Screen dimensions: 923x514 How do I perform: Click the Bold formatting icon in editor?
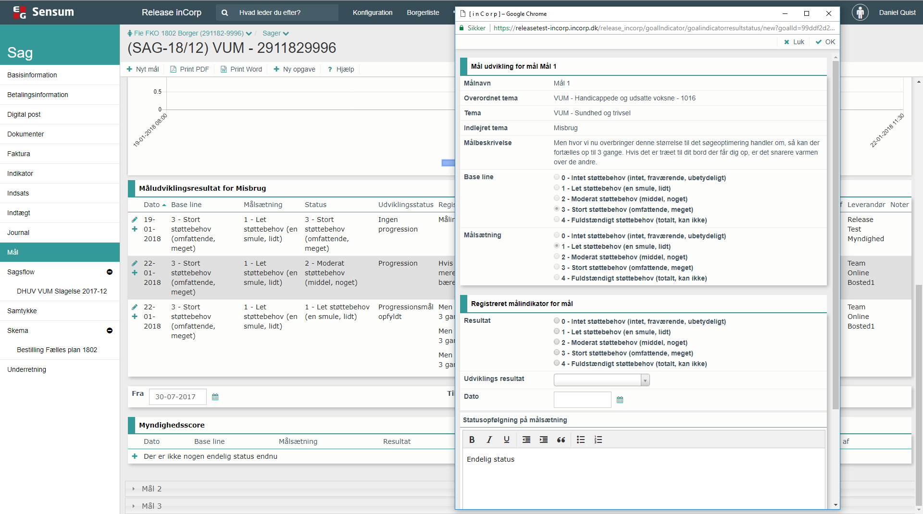472,440
